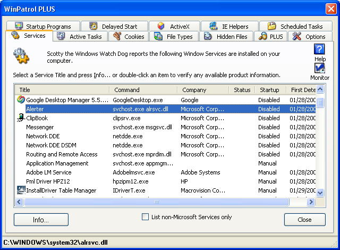Image resolution: width=340 pixels, height=250 pixels.
Task: Select the Application Management row
Action: click(166, 163)
